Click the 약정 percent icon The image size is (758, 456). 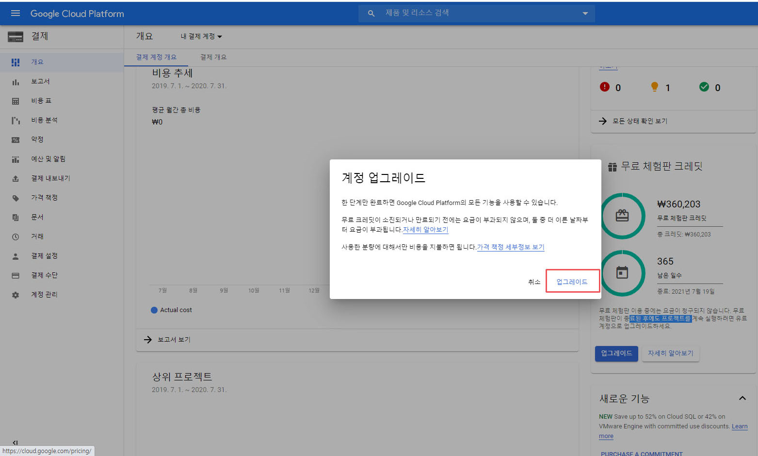[16, 140]
